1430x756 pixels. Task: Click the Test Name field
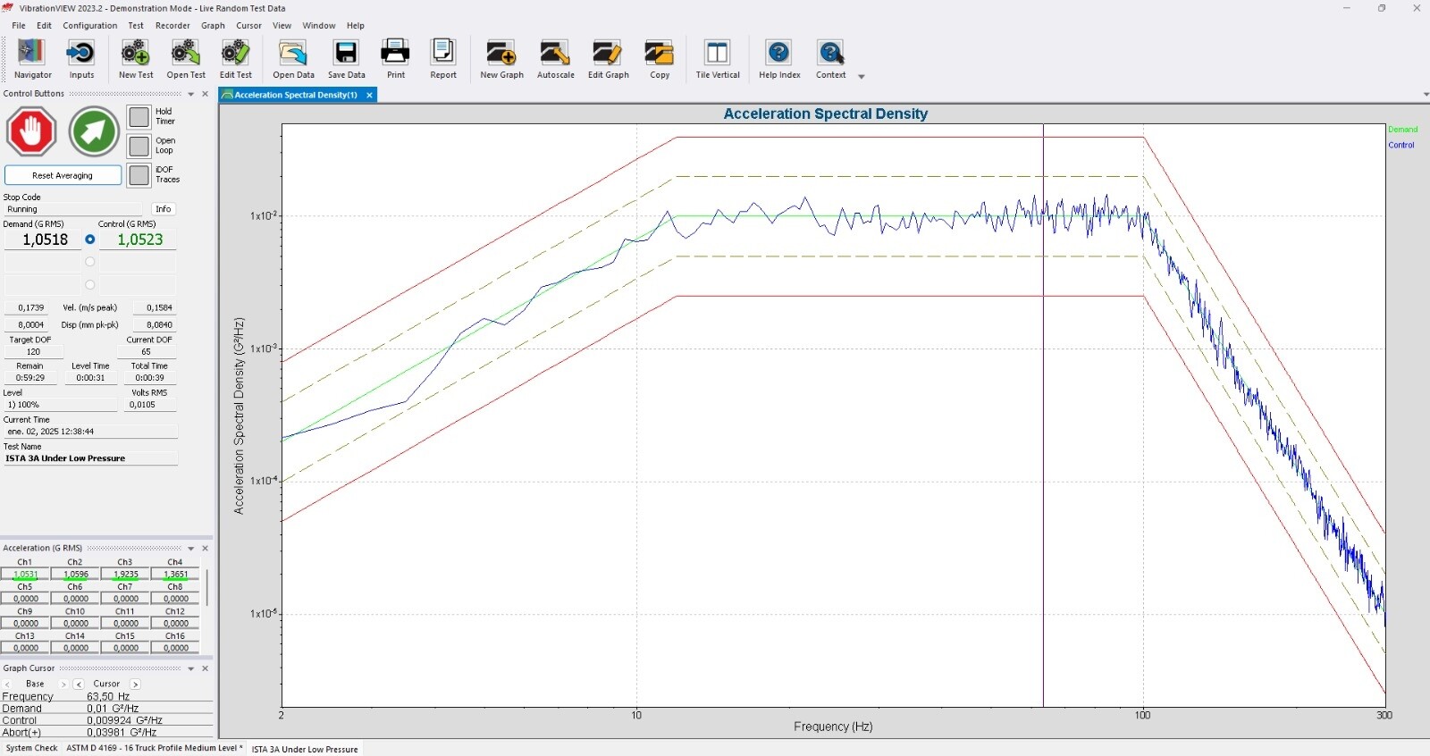point(90,458)
